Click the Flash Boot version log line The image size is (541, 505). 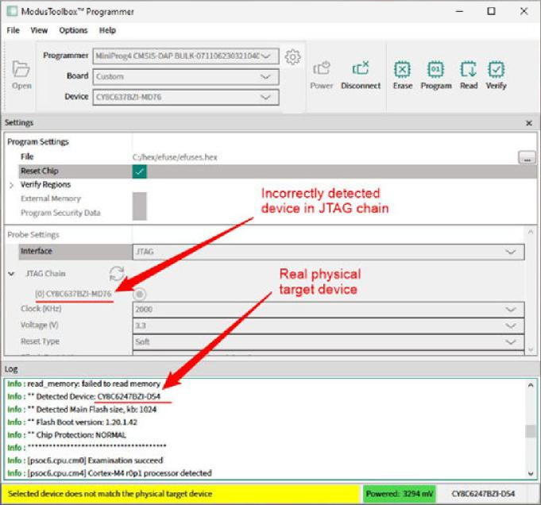pos(72,422)
